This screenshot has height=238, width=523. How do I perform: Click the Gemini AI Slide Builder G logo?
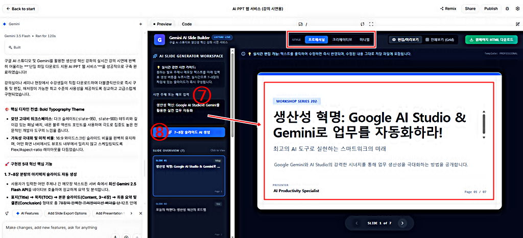coord(160,40)
